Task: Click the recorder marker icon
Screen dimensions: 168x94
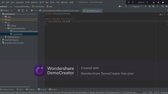Action: [147, 2]
